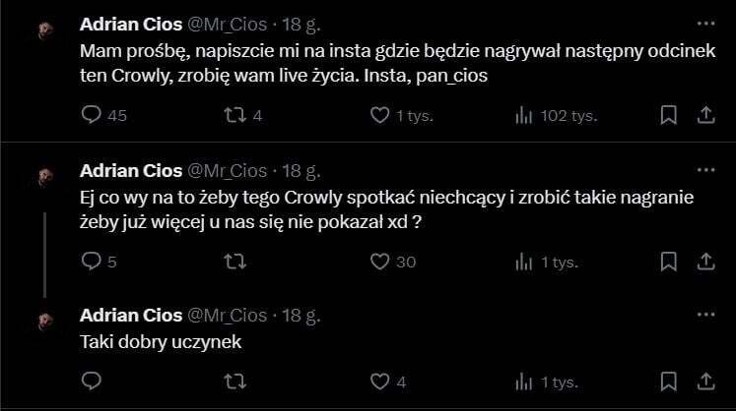Like the tweet with 30 likes
The height and width of the screenshot is (411, 736).
(379, 262)
